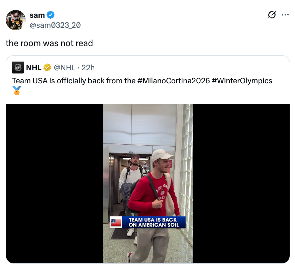Open the @NHL handle link

tap(65, 68)
